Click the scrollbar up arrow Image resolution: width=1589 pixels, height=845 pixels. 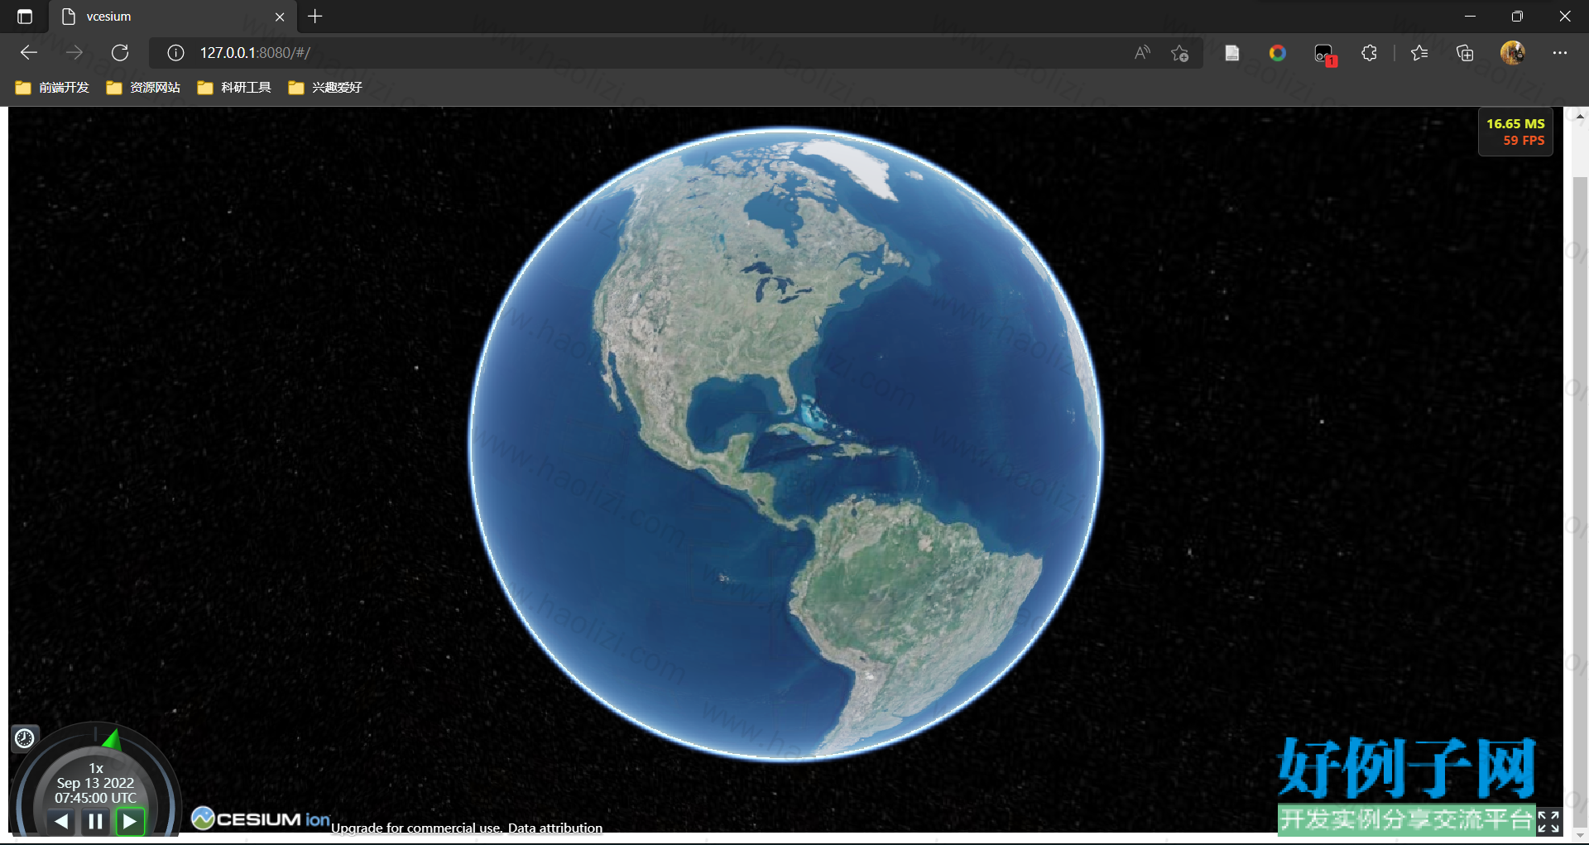[x=1580, y=117]
